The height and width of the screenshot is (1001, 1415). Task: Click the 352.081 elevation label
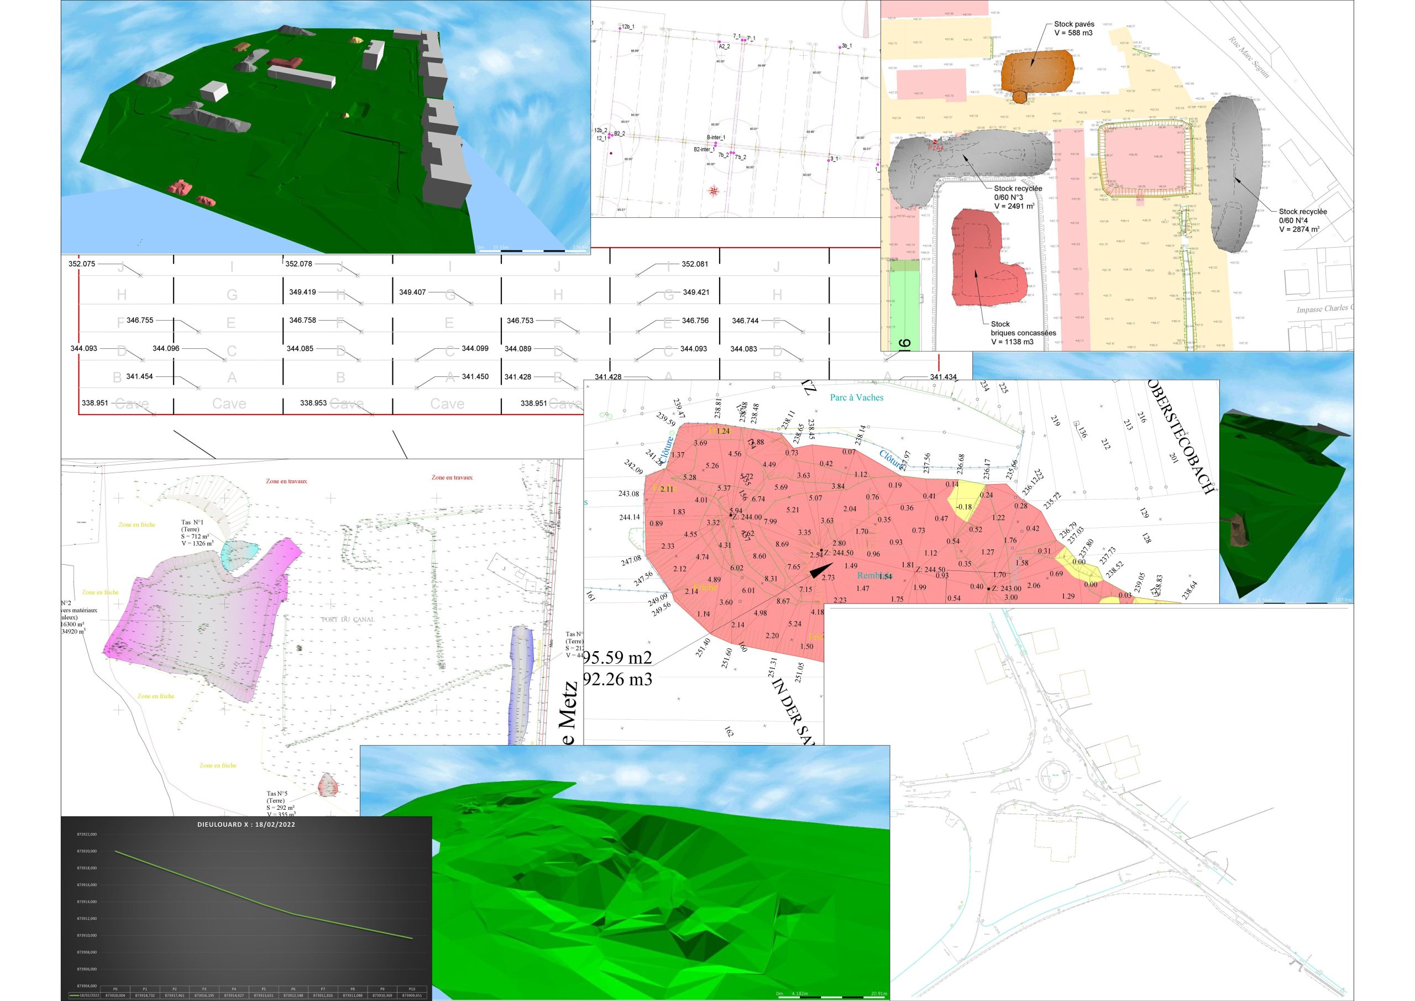tap(695, 264)
